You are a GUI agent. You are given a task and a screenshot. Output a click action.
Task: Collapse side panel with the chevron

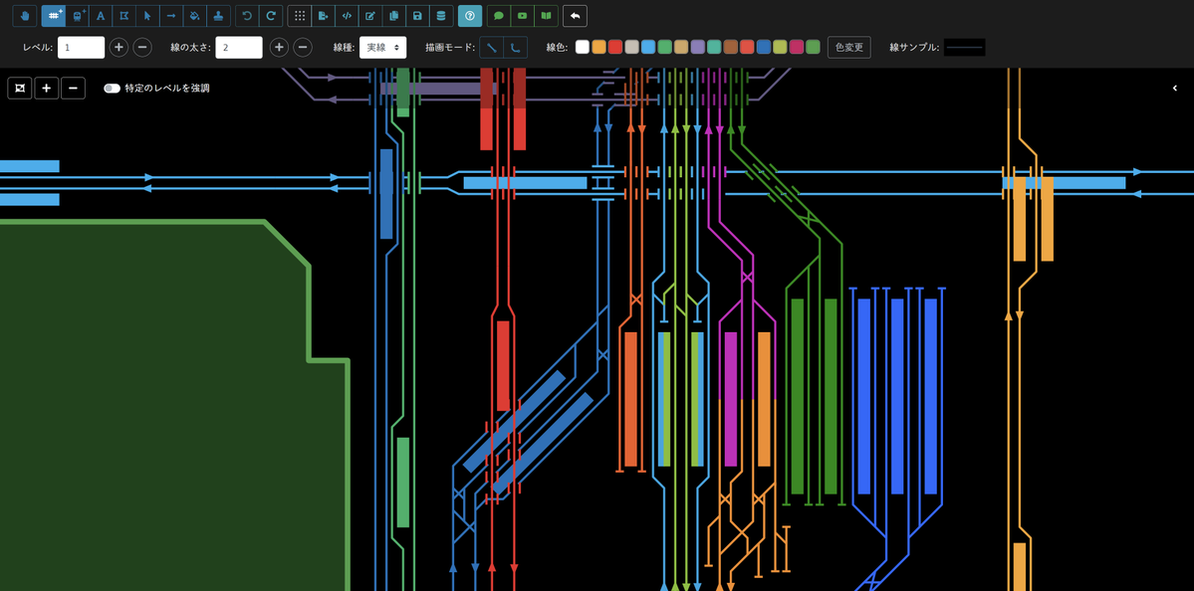point(1174,89)
